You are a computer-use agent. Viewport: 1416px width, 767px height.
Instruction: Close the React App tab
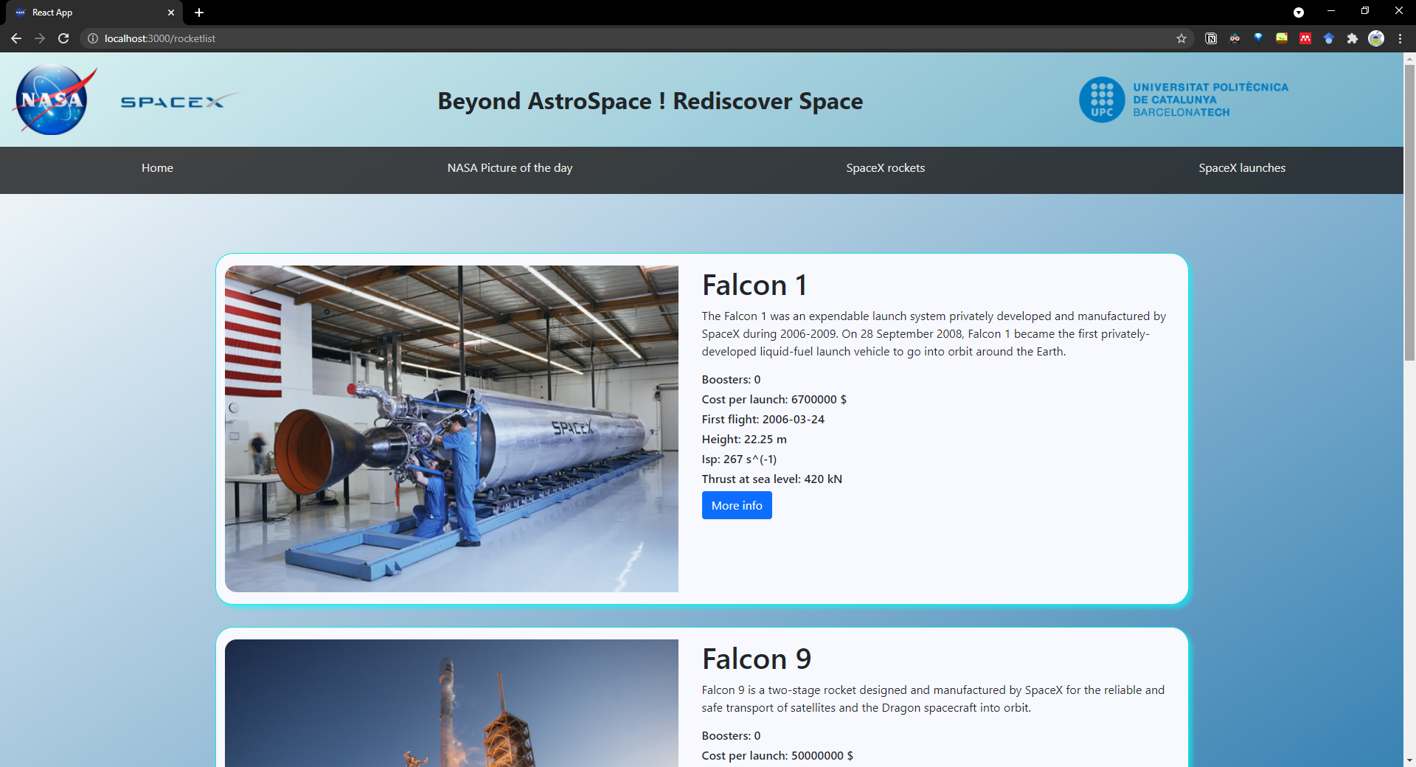[x=171, y=13]
